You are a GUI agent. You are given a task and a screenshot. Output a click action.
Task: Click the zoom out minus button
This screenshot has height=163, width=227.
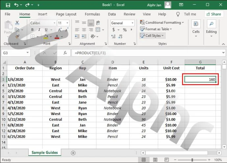(175, 160)
